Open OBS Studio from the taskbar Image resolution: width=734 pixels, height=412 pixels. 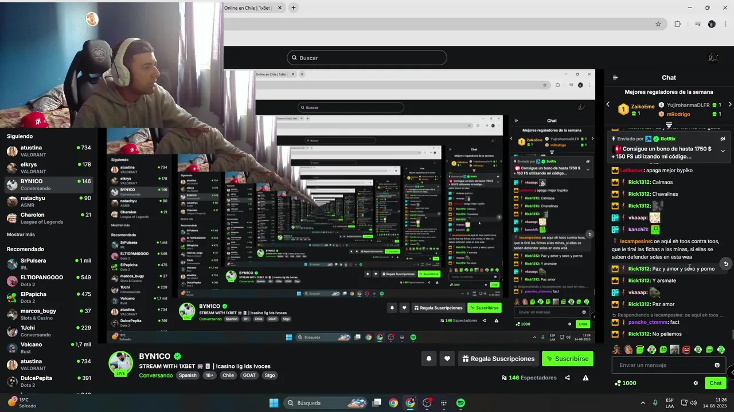point(427,403)
